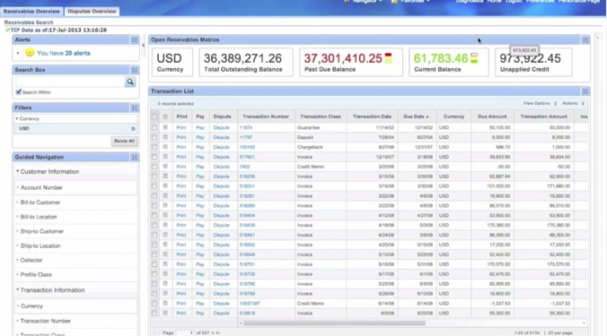The height and width of the screenshot is (336, 607).
Task: Click the Past Due Balance red indicator icon
Action: [x=388, y=58]
